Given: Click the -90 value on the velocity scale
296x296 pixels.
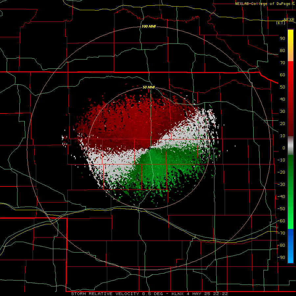Looking at the screenshot, I should [x=281, y=258].
